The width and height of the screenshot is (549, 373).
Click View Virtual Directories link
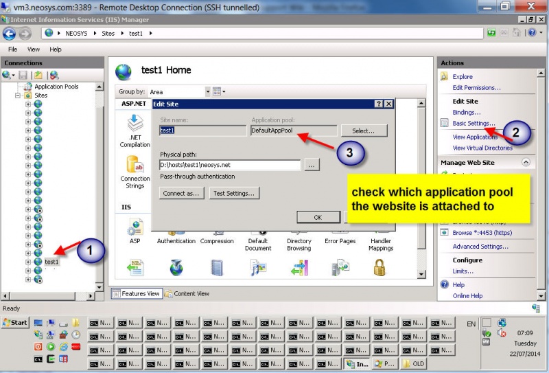(482, 148)
